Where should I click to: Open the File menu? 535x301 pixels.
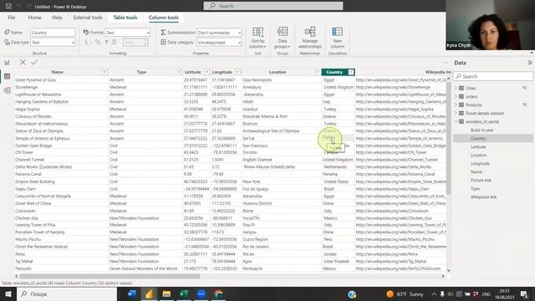pos(11,18)
